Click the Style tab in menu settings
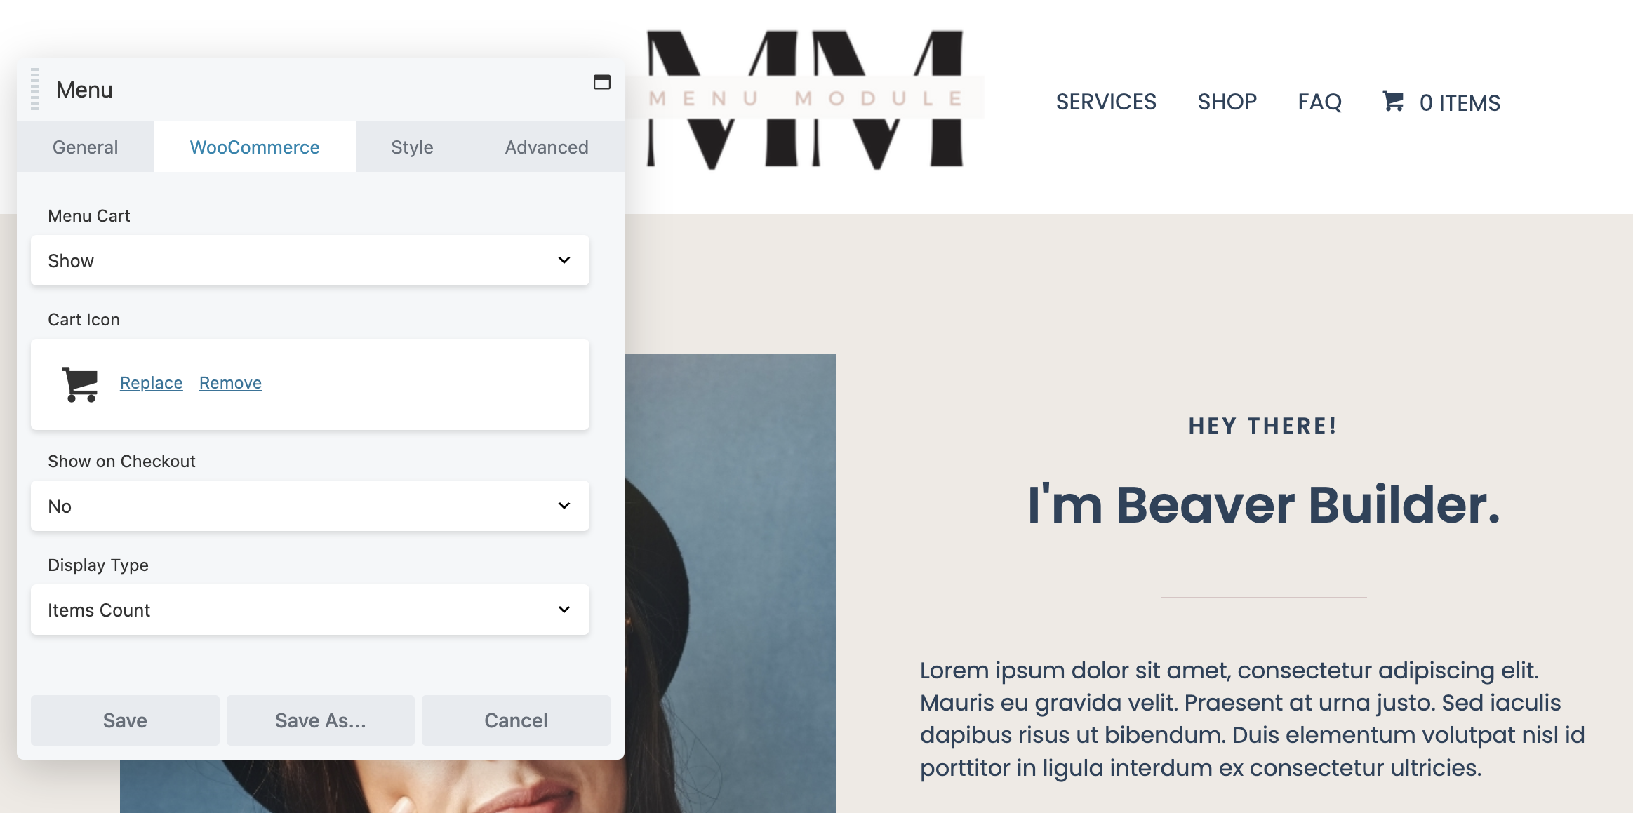The height and width of the screenshot is (813, 1633). click(411, 147)
